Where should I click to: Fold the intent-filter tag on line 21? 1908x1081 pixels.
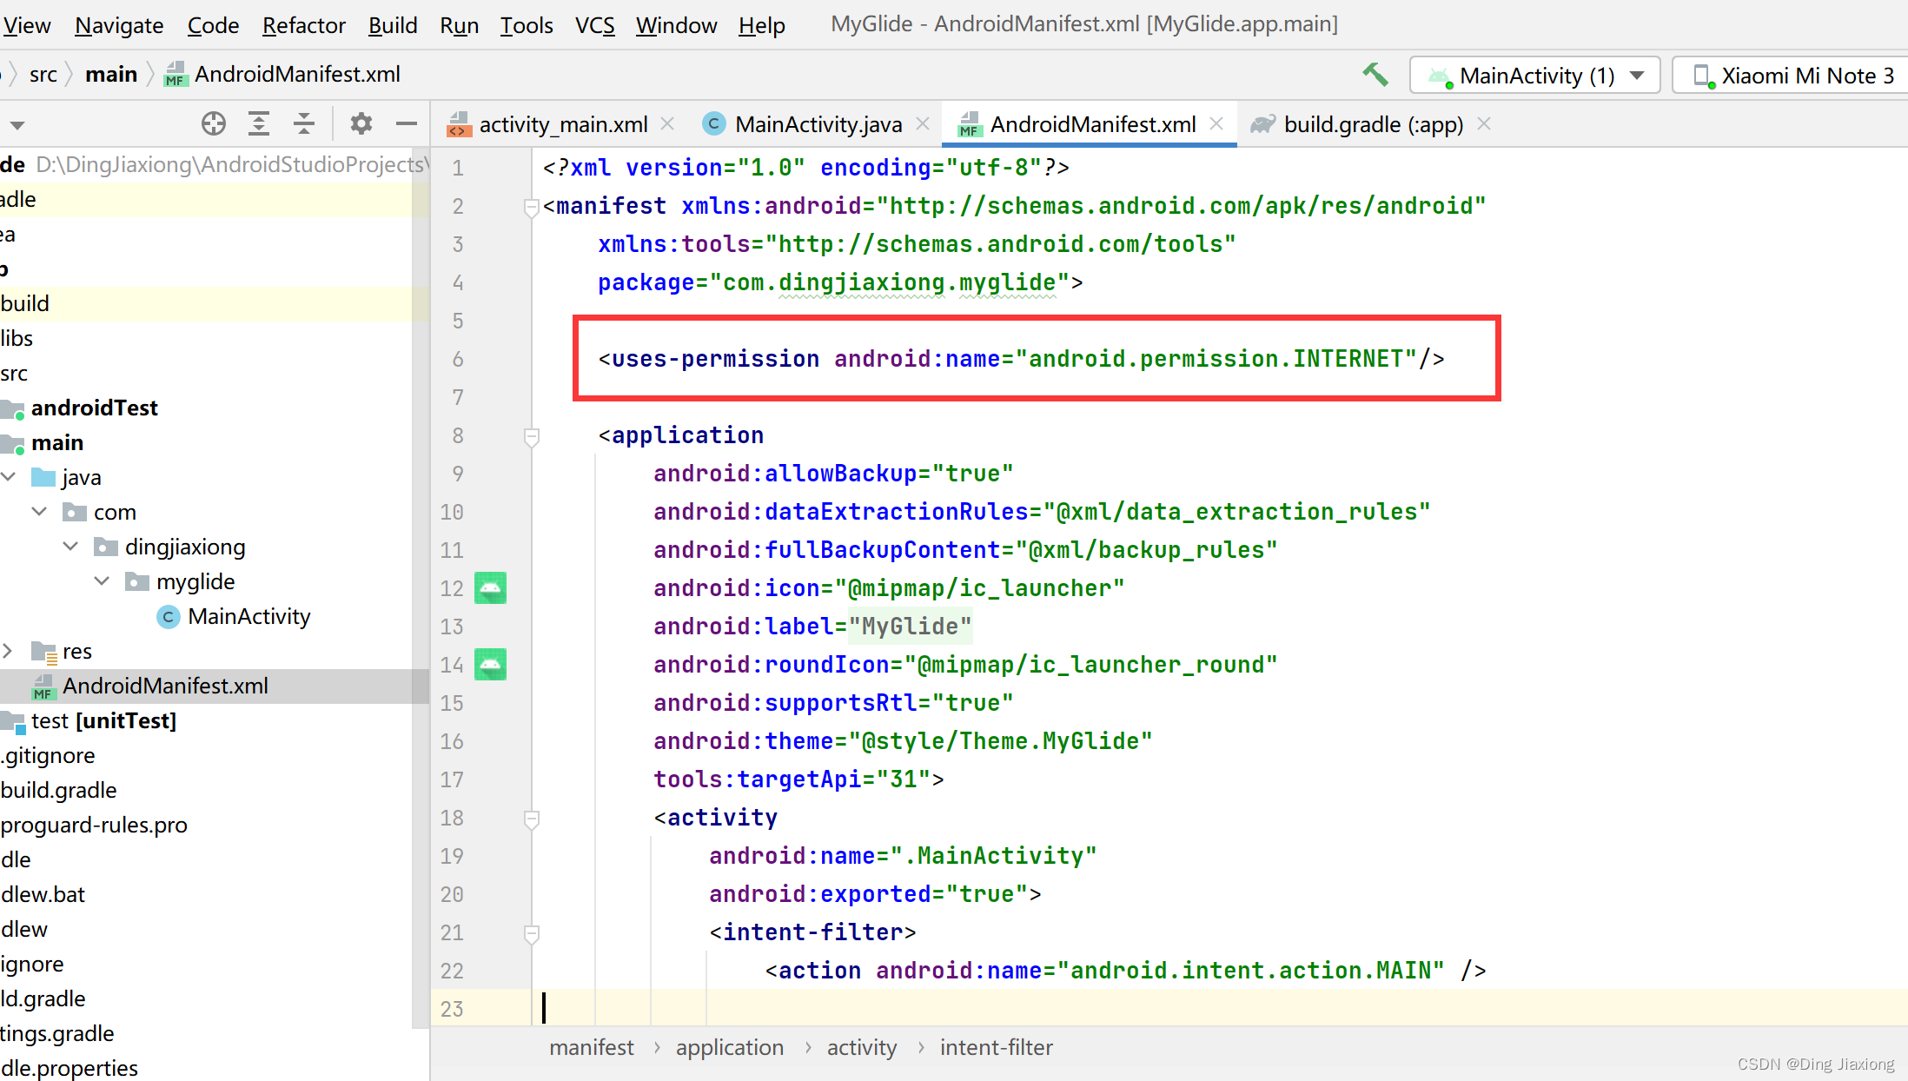(532, 933)
